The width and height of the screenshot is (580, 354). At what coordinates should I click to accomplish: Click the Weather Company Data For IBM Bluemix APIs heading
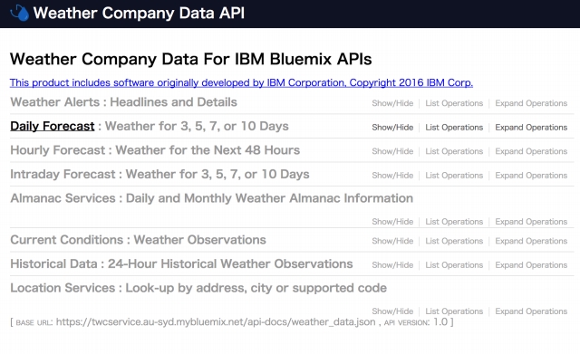[x=190, y=59]
